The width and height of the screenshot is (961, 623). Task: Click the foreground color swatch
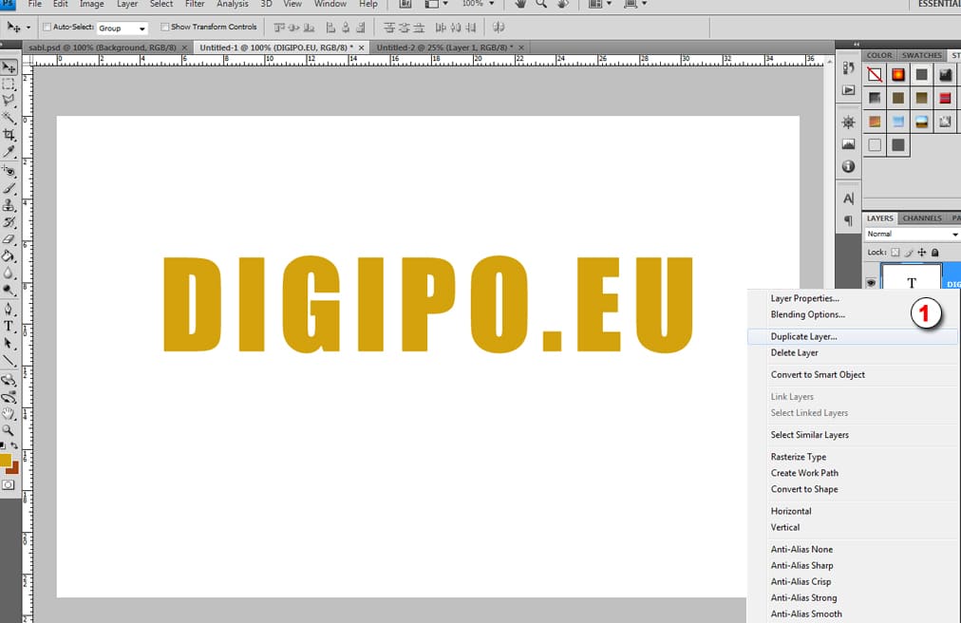click(x=5, y=461)
